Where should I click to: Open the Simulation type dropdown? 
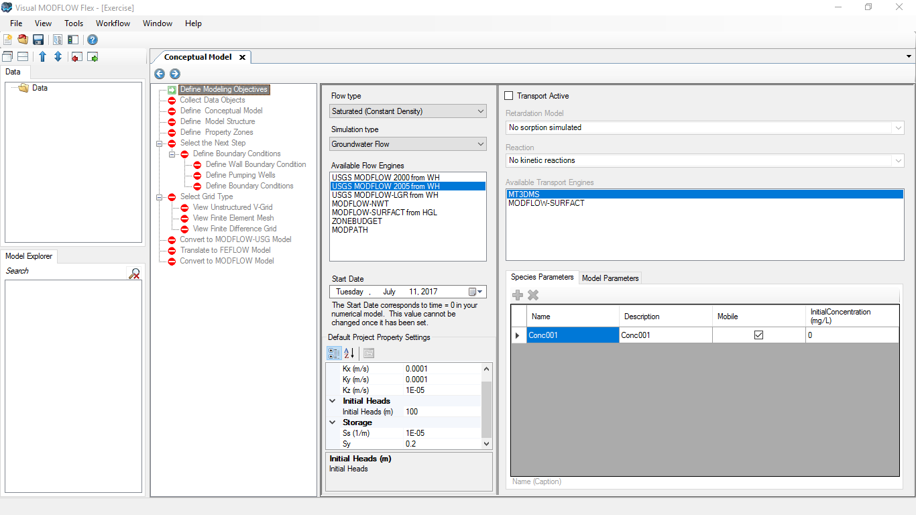pos(480,144)
